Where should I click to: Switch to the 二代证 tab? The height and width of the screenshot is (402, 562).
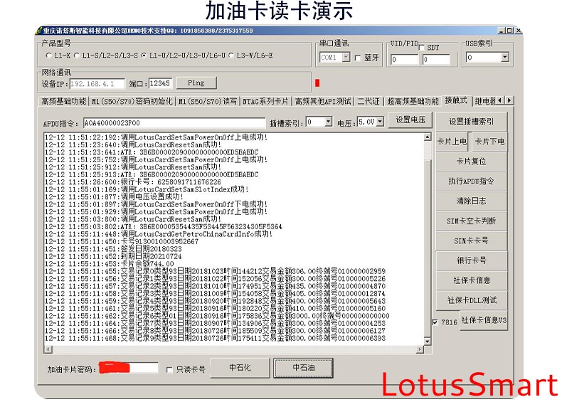[x=368, y=102]
